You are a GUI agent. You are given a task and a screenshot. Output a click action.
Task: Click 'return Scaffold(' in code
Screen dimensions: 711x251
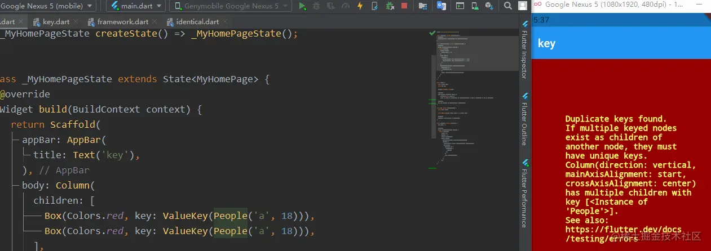coord(55,124)
